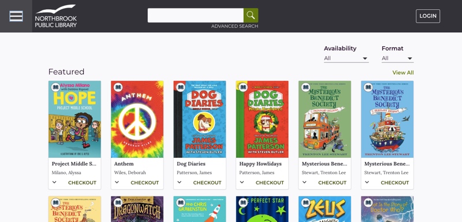Image resolution: width=462 pixels, height=222 pixels.
Task: Click eBook icon on green Benedict Society cover
Action: 305,87
